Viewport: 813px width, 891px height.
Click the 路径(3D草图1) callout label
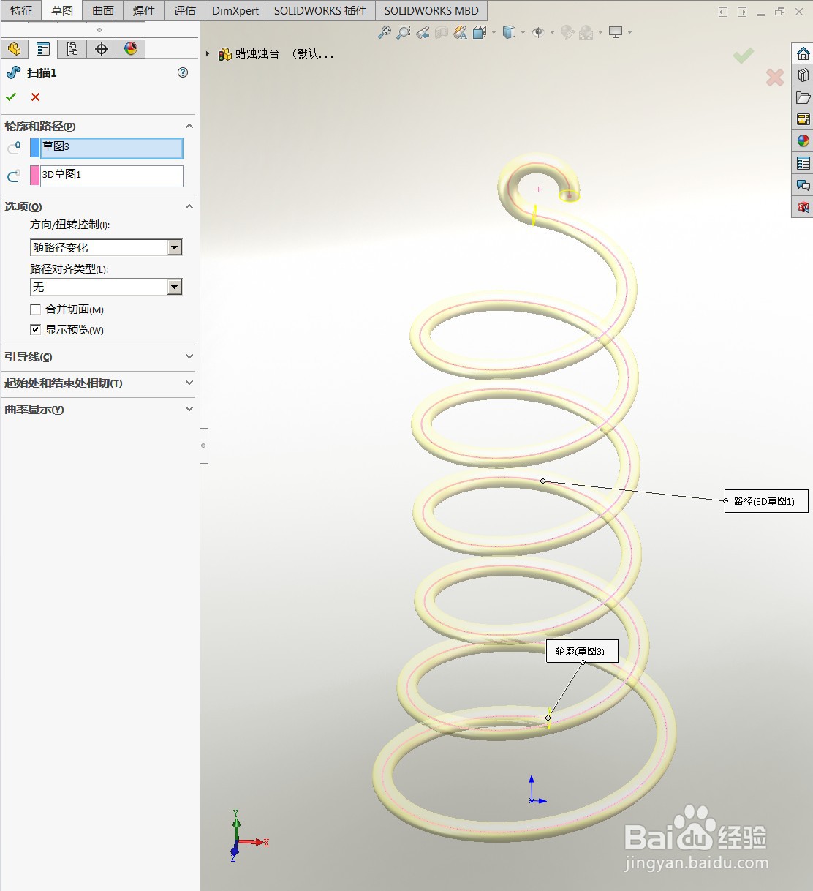(766, 501)
